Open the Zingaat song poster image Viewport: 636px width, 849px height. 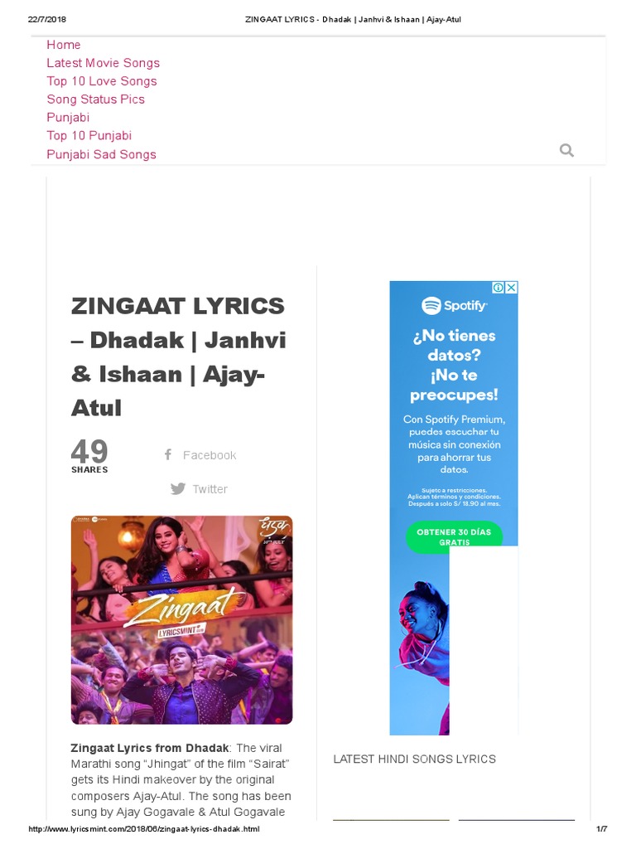(181, 620)
